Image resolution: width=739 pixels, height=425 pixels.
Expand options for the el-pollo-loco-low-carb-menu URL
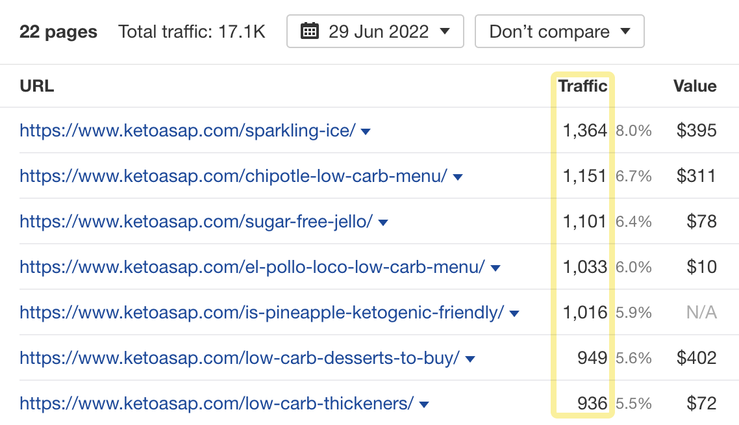(x=496, y=267)
